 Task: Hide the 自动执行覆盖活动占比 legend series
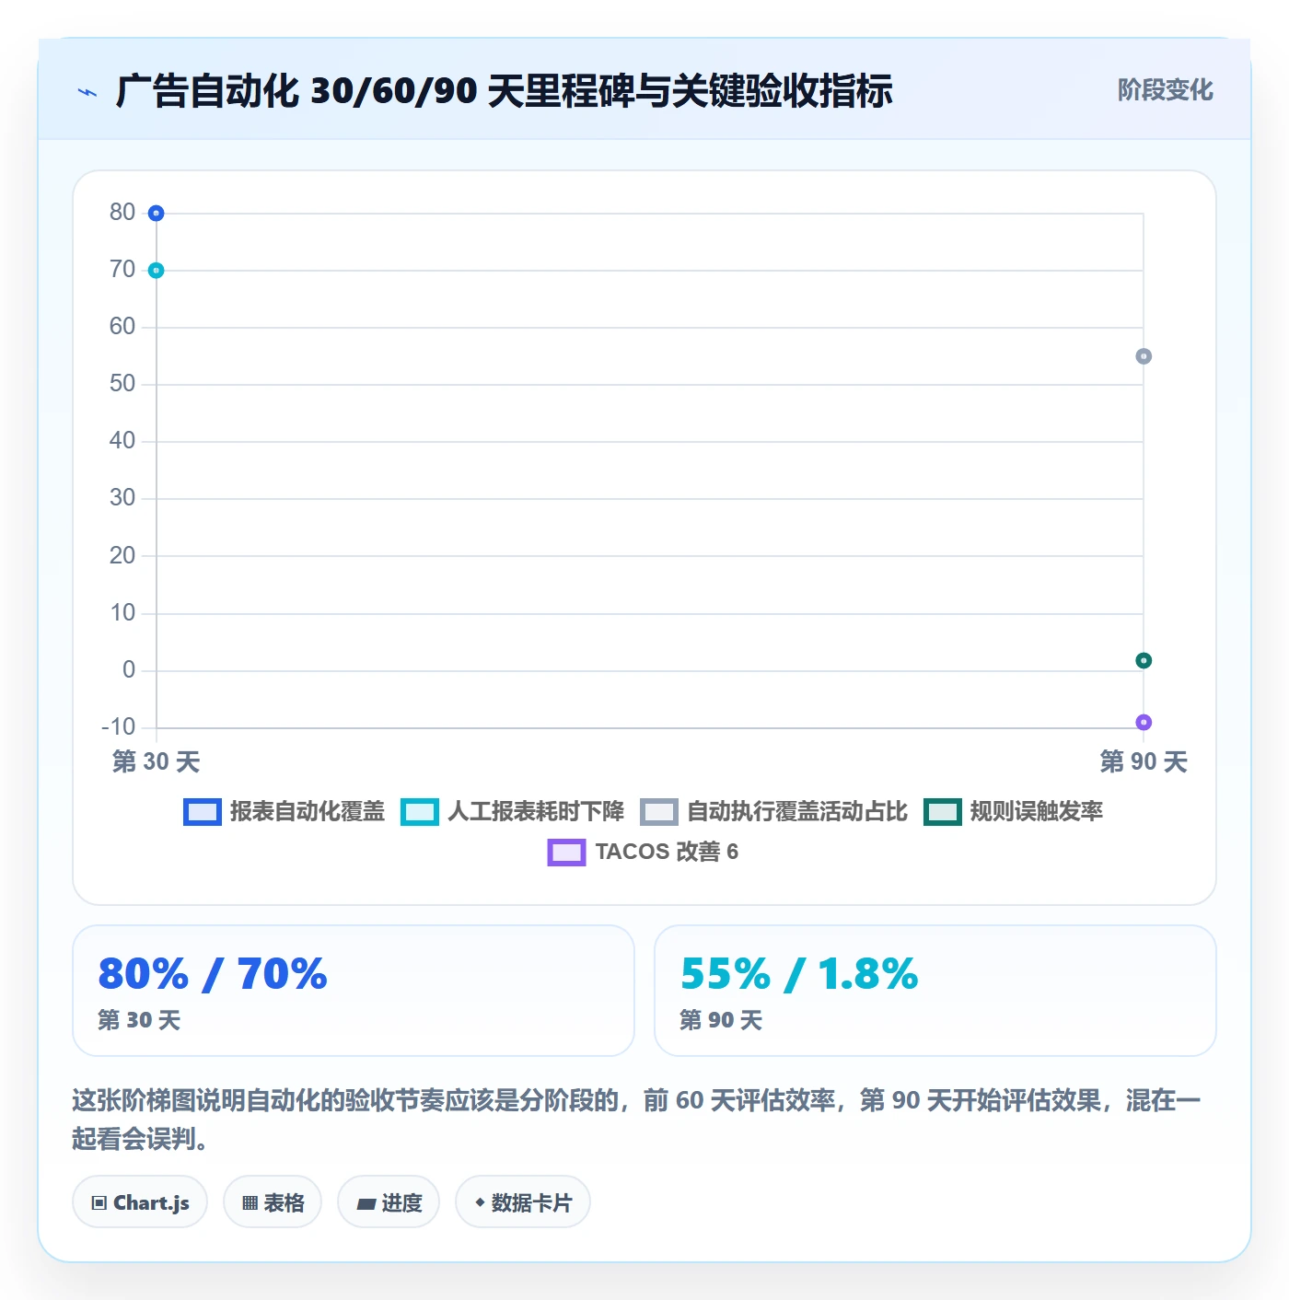coord(773,811)
